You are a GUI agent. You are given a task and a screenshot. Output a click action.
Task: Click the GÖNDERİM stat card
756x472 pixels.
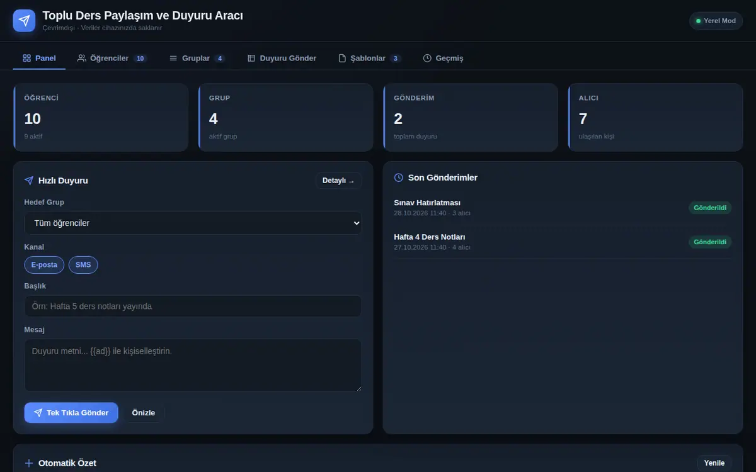(x=471, y=118)
